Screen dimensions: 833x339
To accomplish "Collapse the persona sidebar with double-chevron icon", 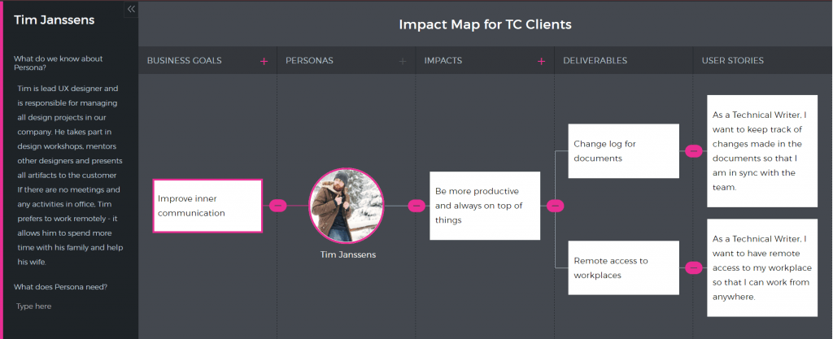I will coord(131,9).
